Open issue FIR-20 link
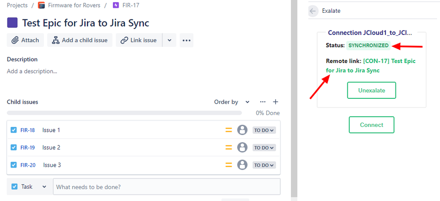Screen dimensions: 440x201 [x=28, y=165]
